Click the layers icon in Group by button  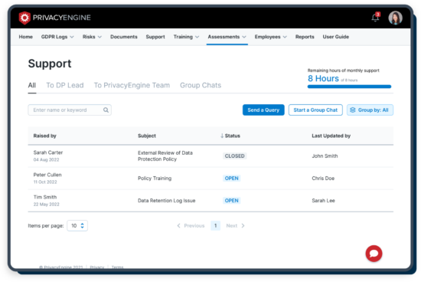pyautogui.click(x=353, y=110)
